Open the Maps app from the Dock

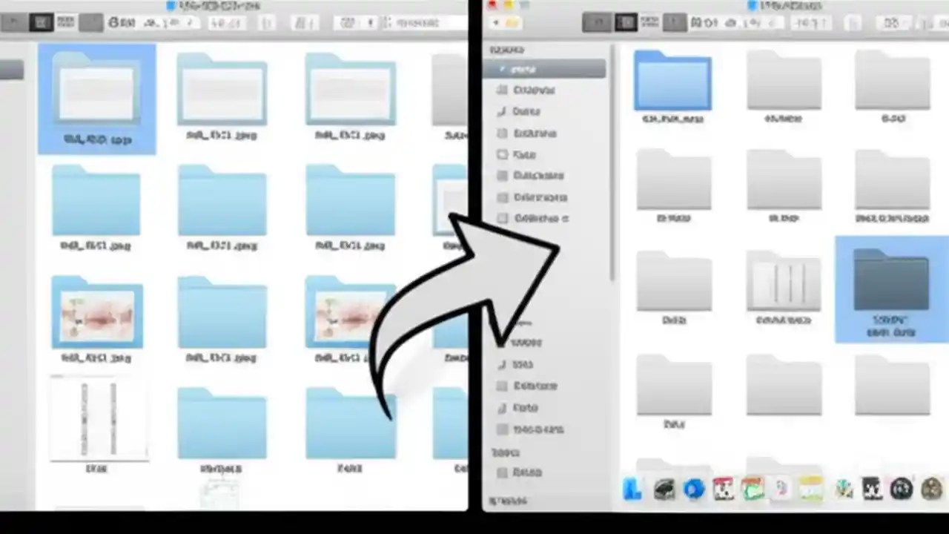pos(753,488)
